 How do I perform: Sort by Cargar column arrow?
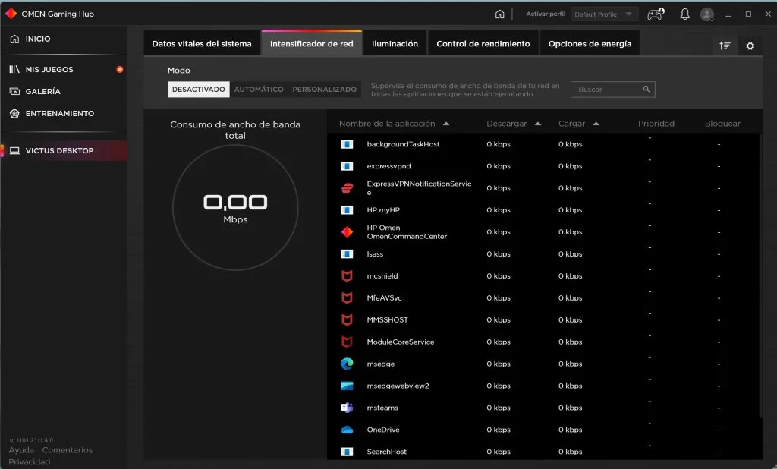pos(596,124)
